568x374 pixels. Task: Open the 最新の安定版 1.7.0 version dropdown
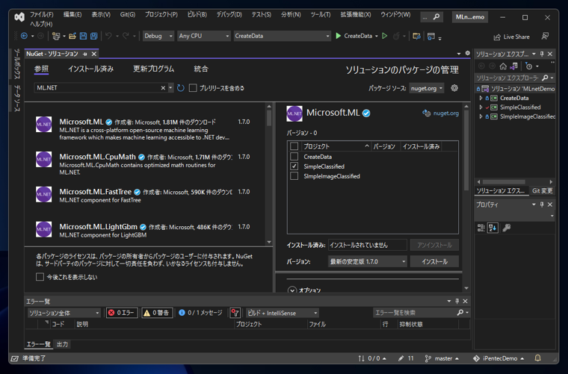coord(367,261)
